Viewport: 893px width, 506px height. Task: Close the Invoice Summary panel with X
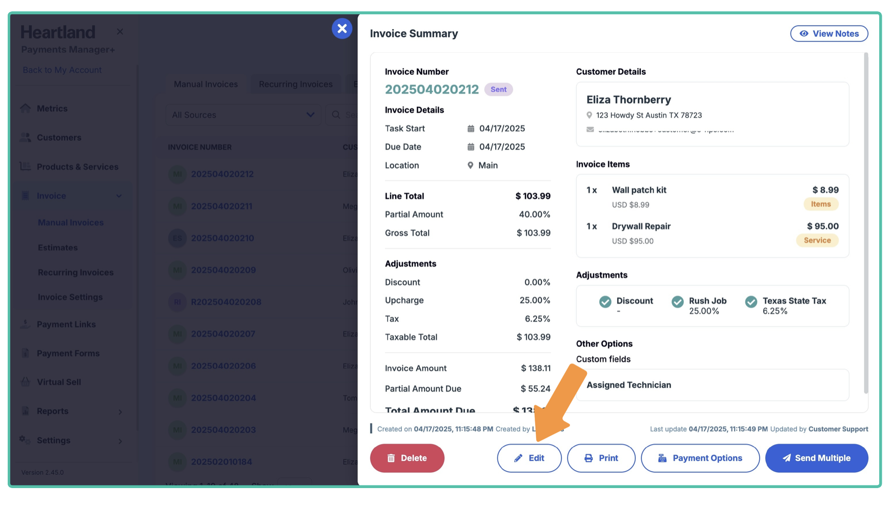tap(342, 29)
